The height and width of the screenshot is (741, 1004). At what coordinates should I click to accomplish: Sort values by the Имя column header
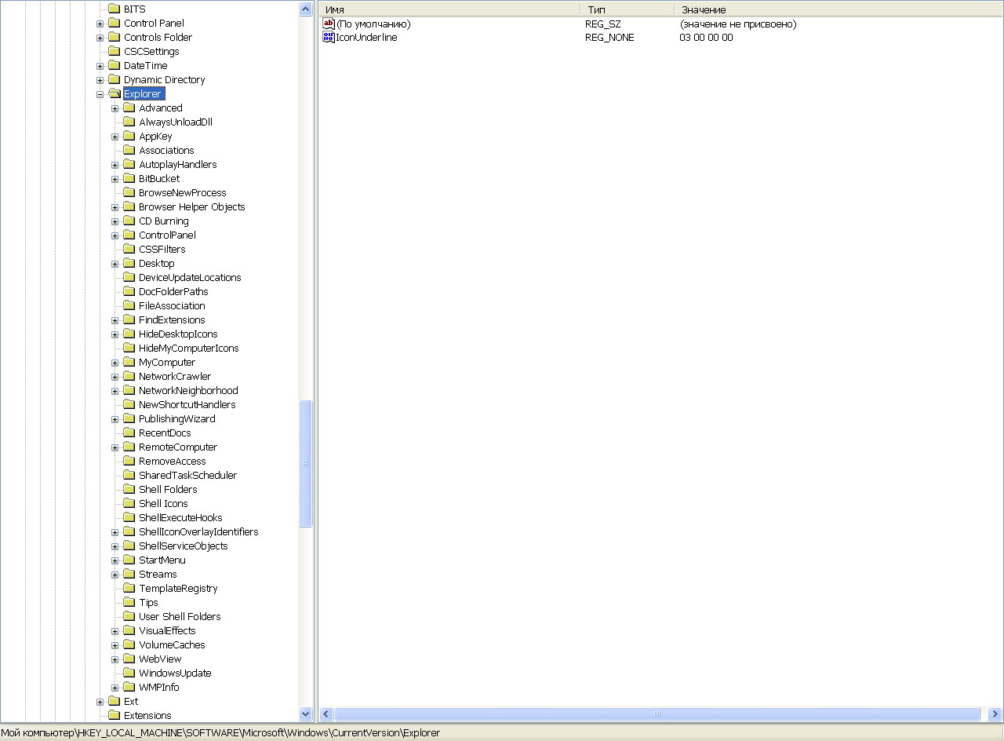(x=449, y=9)
